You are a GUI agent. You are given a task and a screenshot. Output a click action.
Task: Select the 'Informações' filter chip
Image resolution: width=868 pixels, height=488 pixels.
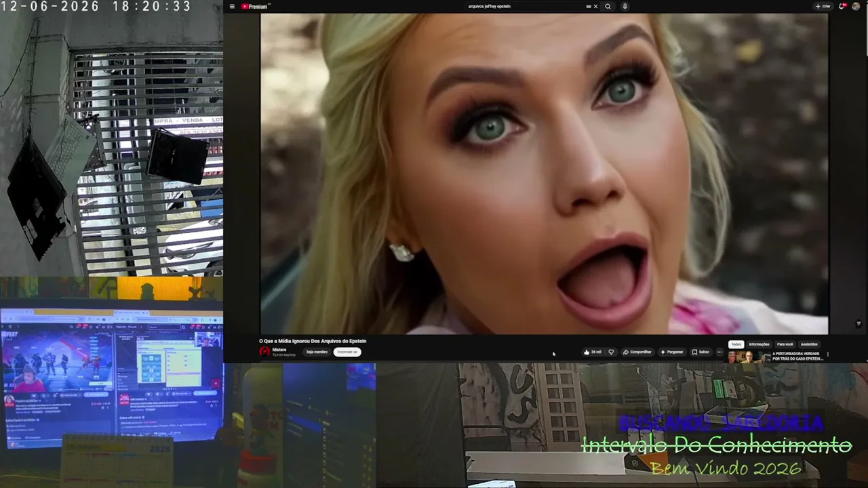pos(759,344)
